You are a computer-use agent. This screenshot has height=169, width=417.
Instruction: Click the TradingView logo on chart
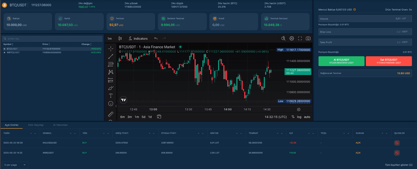(123, 100)
